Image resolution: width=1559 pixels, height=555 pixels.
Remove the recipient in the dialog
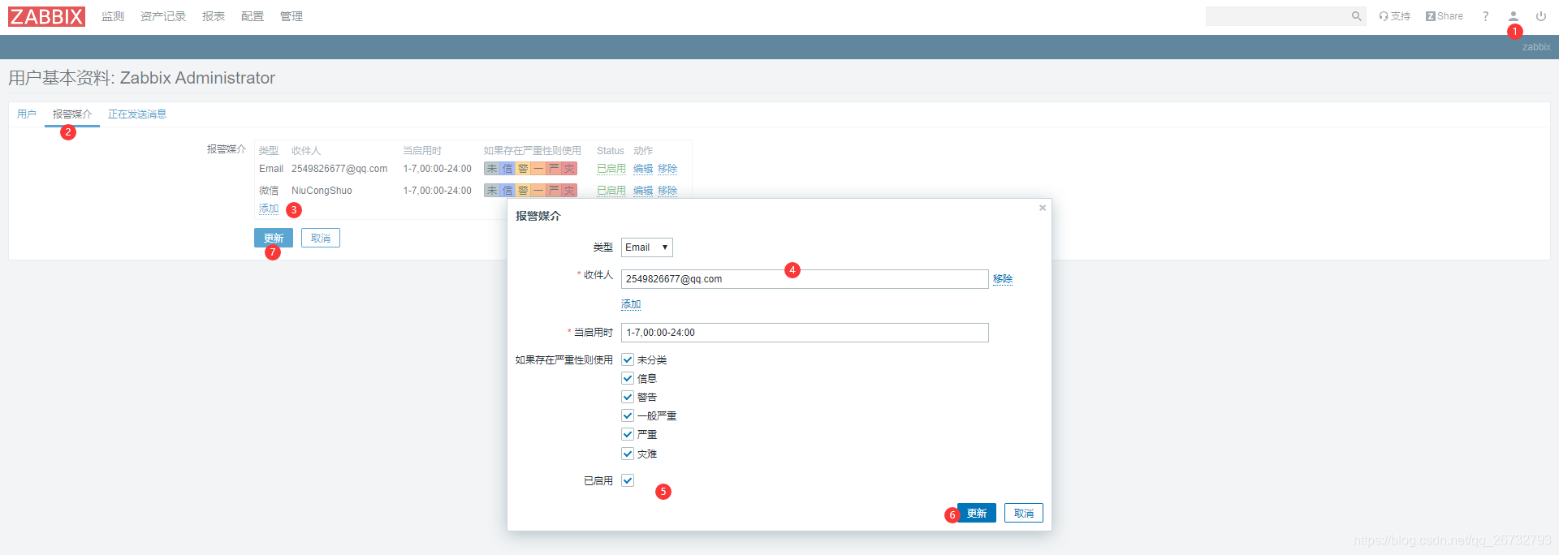(1003, 279)
